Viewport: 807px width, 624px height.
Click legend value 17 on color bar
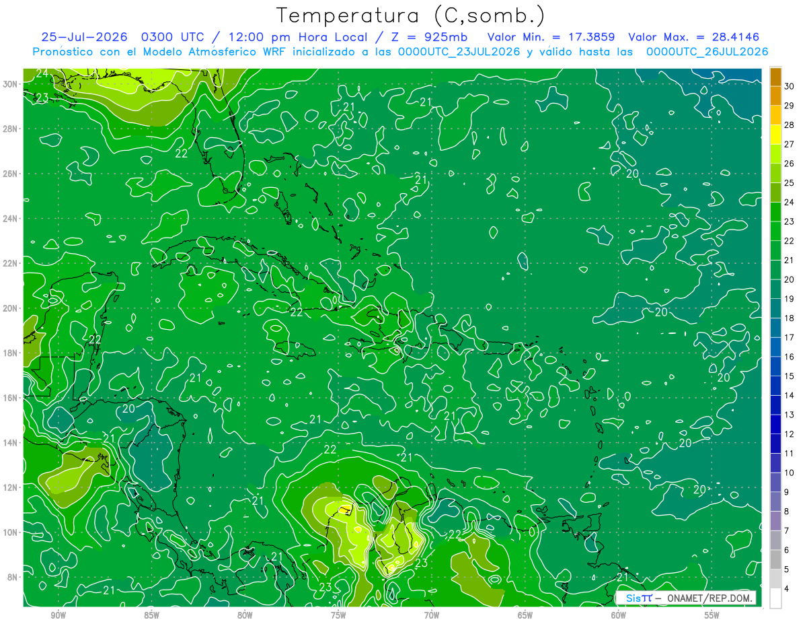[790, 337]
